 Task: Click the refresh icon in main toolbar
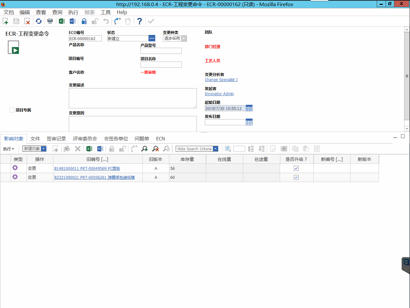click(39, 21)
